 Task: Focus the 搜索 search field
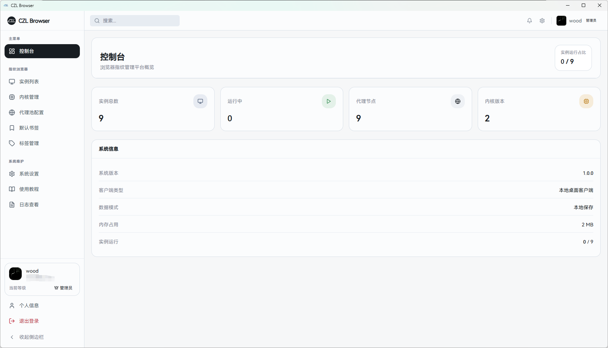click(x=135, y=21)
